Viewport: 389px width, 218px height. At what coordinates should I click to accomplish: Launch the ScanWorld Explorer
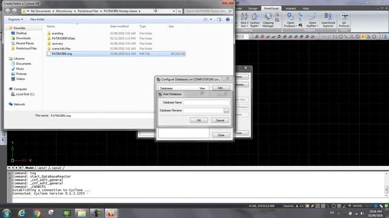point(328,20)
